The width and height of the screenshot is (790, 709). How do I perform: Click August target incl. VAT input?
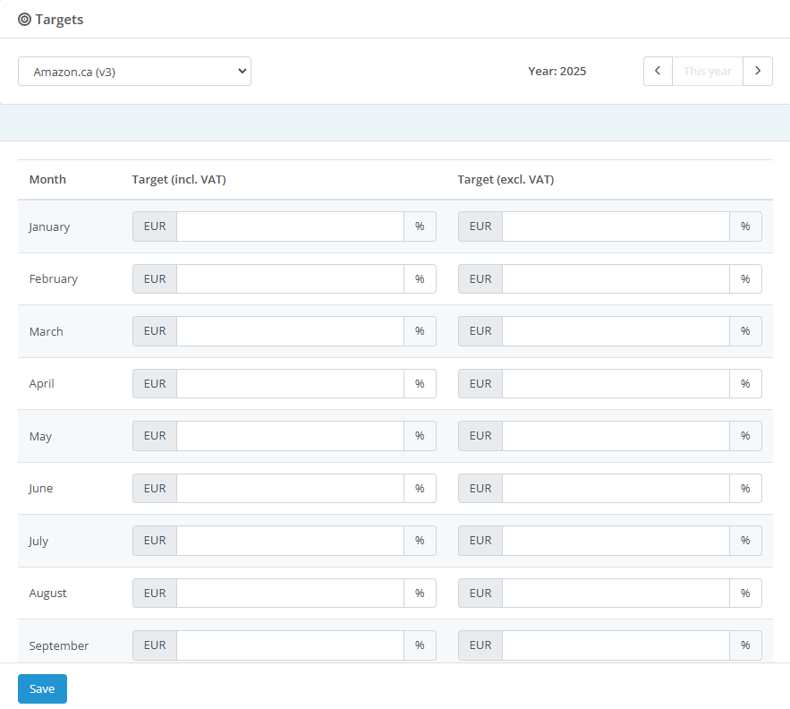(290, 593)
